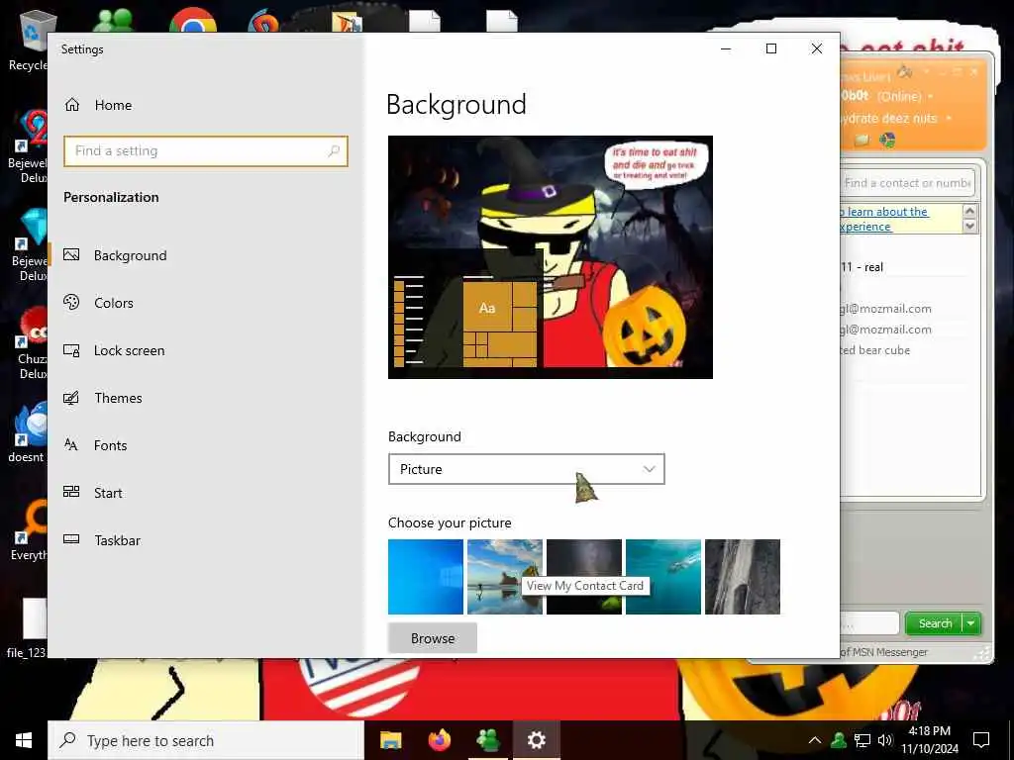Select the grey rock cliff wallpaper thumbnail
Screen dimensions: 1014x760
(743, 577)
